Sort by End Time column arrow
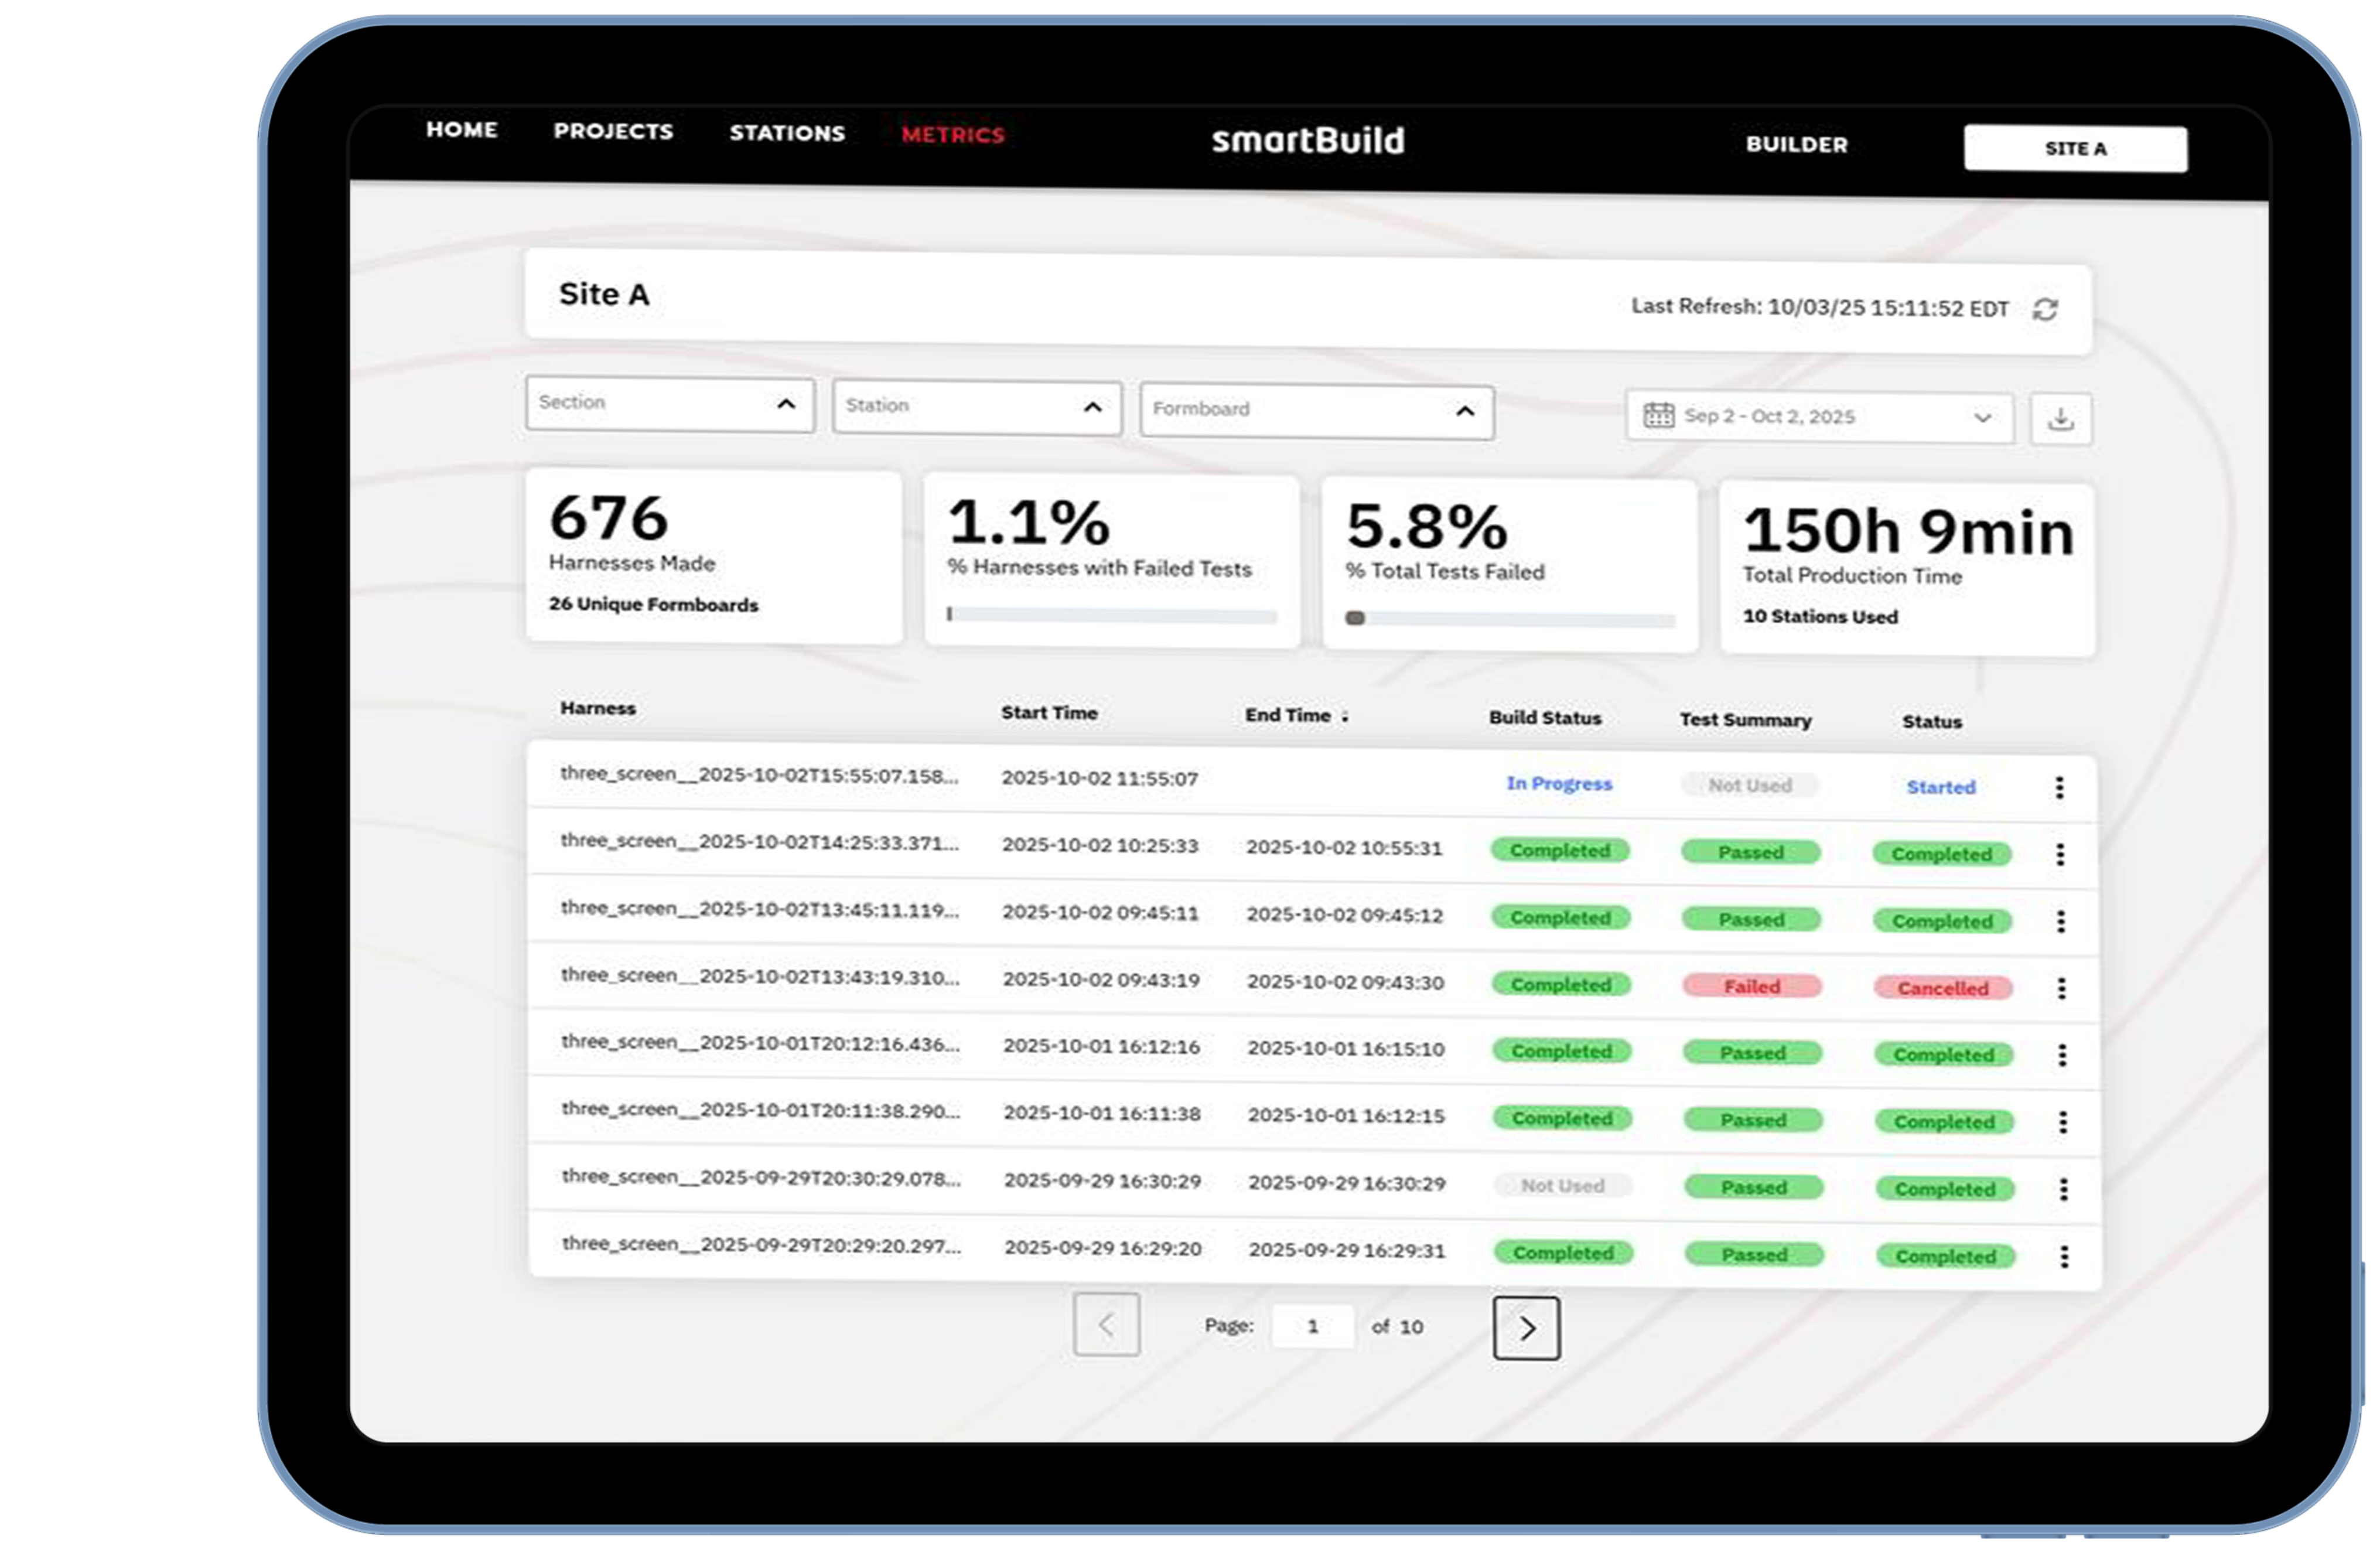Viewport: 2380px width, 1556px height. tap(1345, 716)
